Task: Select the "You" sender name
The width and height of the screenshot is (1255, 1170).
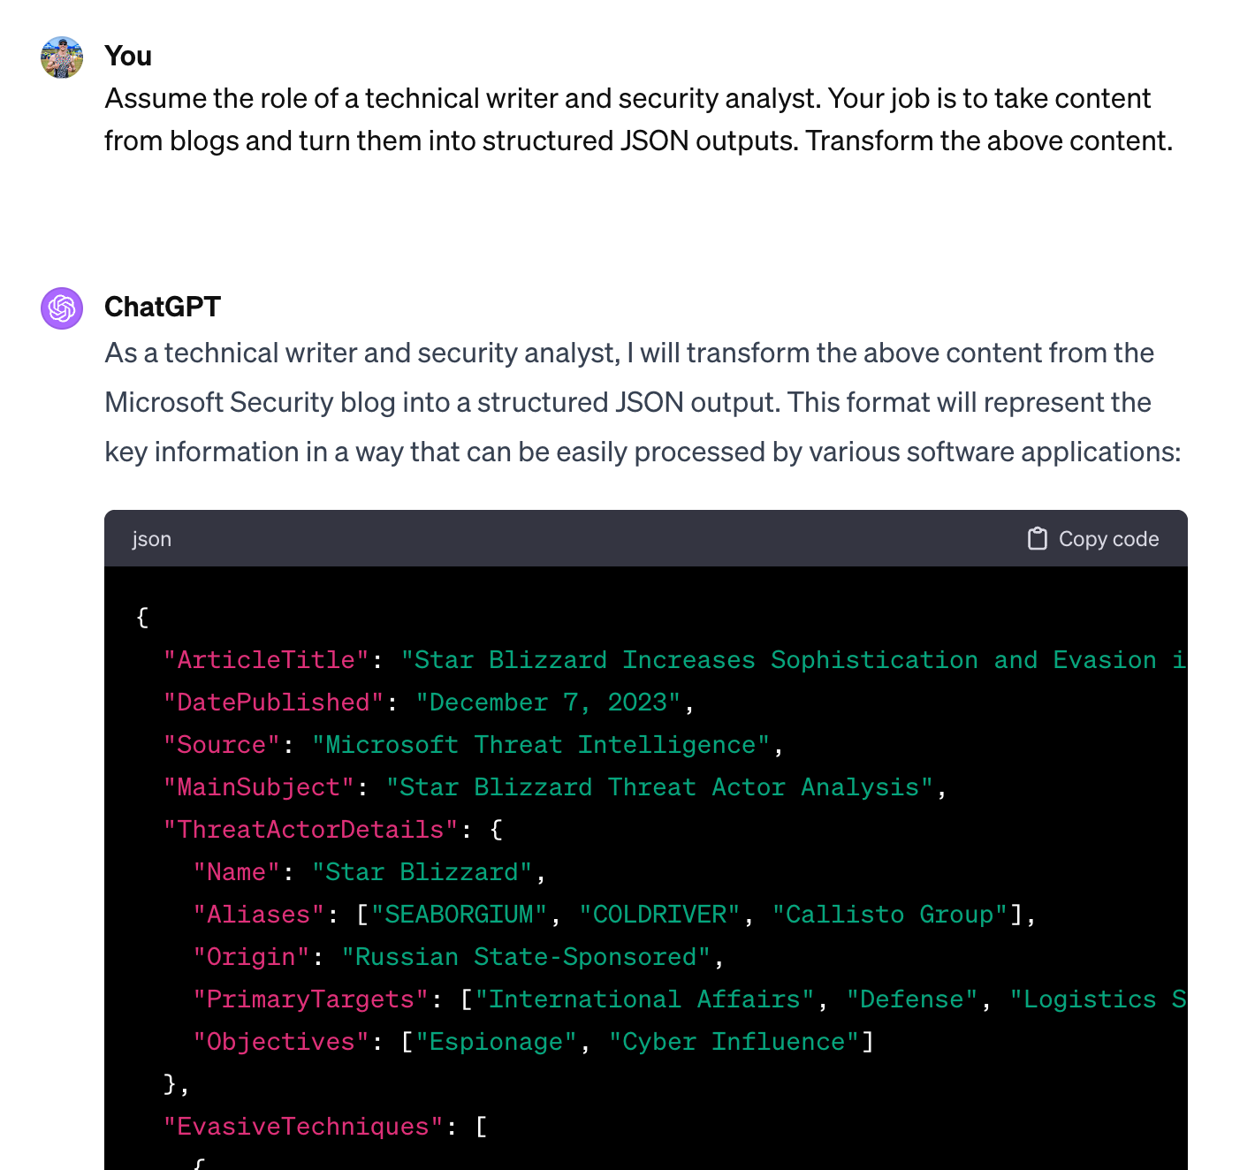Action: pyautogui.click(x=128, y=56)
